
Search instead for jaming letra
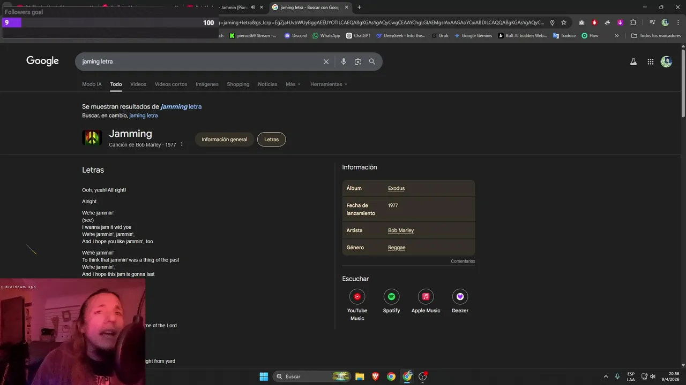point(144,115)
